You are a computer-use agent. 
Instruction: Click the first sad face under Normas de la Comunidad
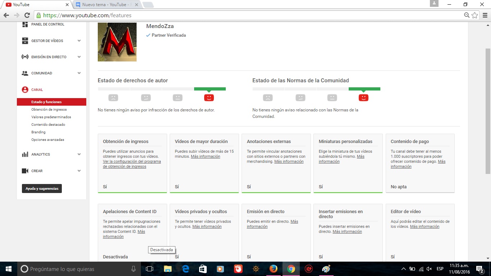(x=268, y=97)
